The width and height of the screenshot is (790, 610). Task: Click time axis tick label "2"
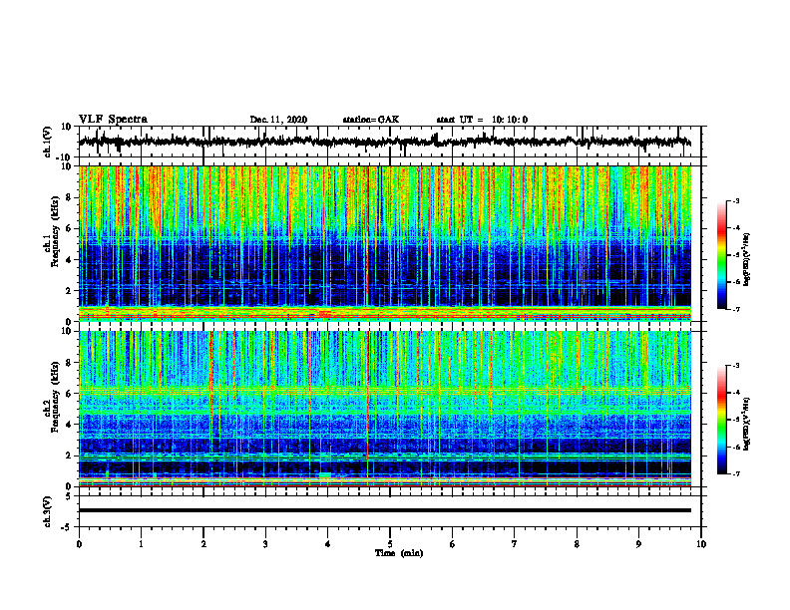[203, 544]
